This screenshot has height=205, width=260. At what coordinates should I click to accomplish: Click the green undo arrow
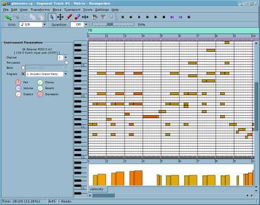tap(8, 18)
